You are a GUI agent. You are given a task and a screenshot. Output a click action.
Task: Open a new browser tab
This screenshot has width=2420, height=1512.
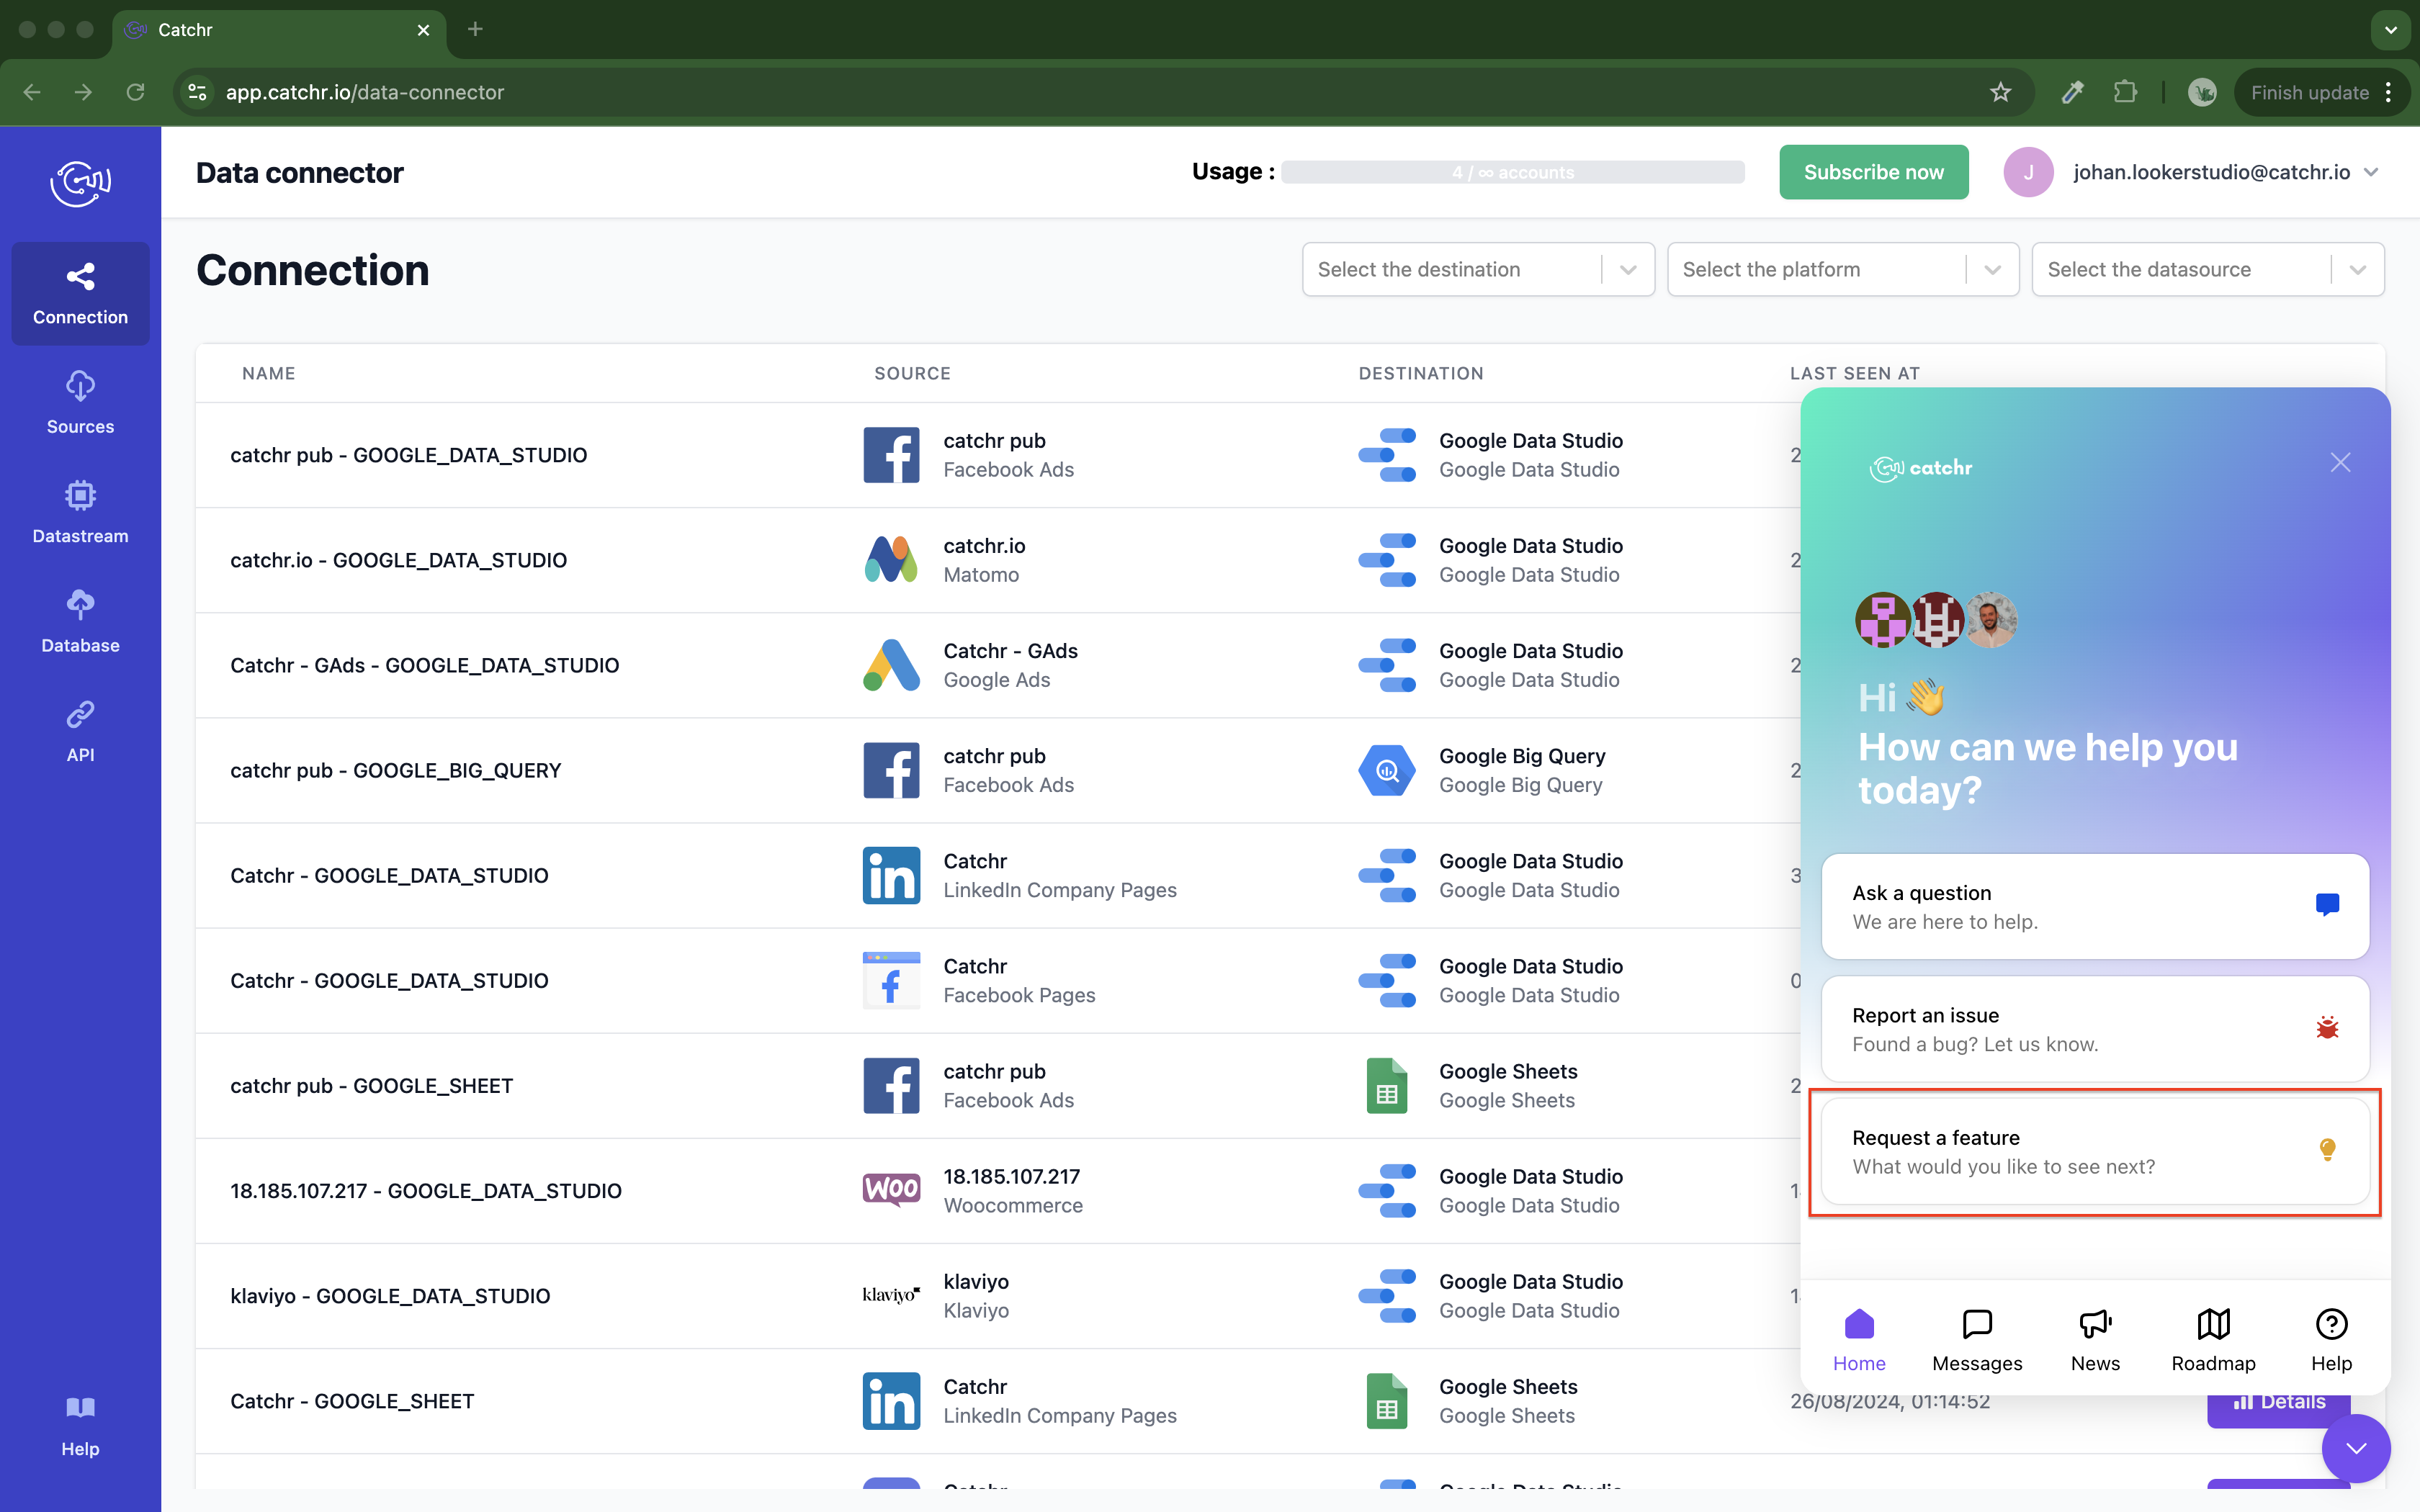[475, 30]
